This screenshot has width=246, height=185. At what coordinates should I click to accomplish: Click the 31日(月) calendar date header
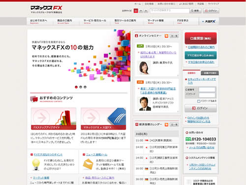click(x=157, y=134)
